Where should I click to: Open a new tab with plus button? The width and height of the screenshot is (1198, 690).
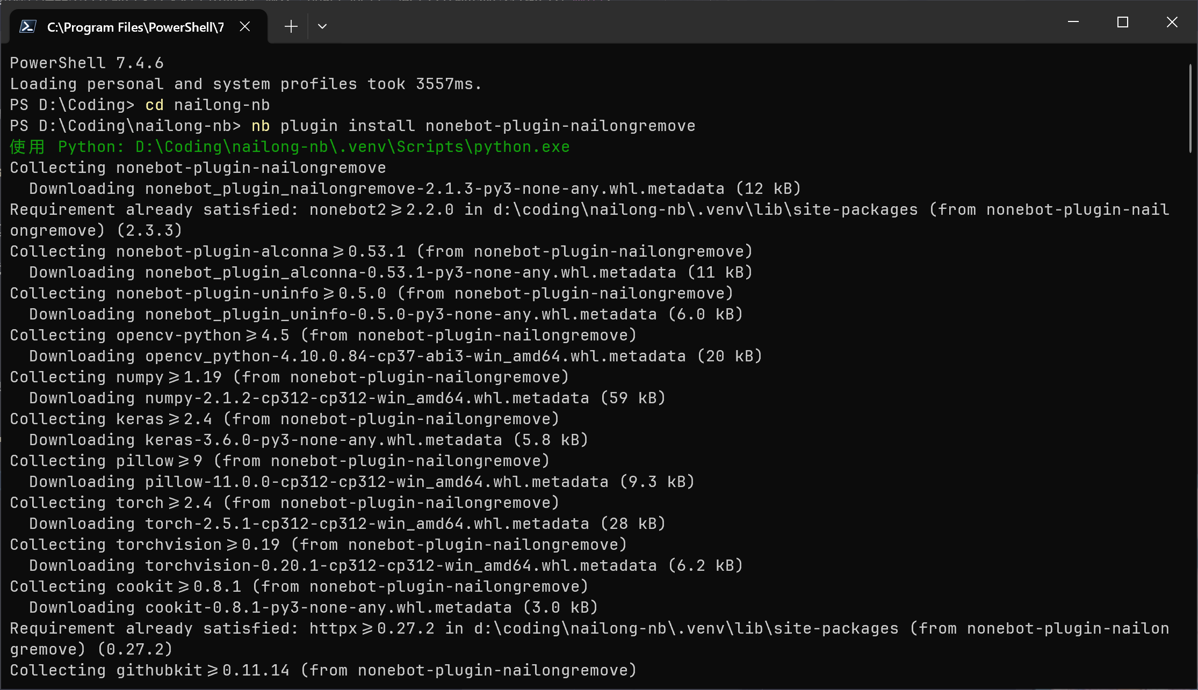[291, 26]
